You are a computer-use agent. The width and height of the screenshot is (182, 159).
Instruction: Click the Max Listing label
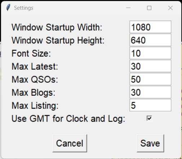click(35, 106)
